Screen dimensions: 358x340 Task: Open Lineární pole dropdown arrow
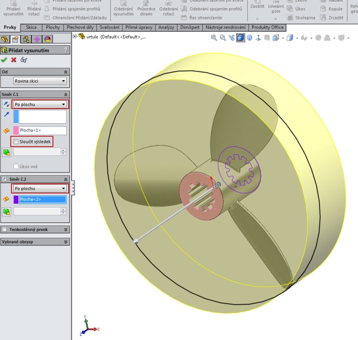pyautogui.click(x=276, y=19)
